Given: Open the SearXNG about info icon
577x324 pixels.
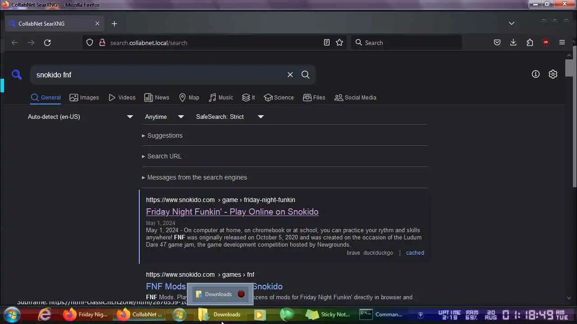Looking at the screenshot, I should 536,74.
